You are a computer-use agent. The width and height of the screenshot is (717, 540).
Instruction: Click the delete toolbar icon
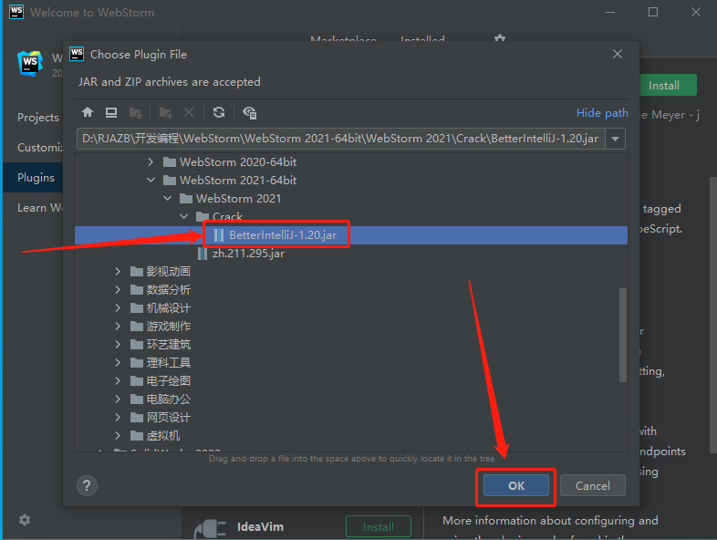click(x=189, y=112)
